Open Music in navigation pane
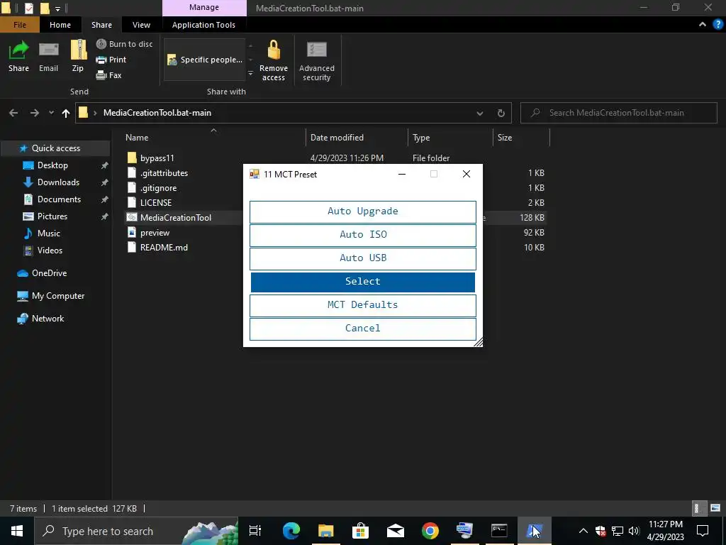 [49, 233]
